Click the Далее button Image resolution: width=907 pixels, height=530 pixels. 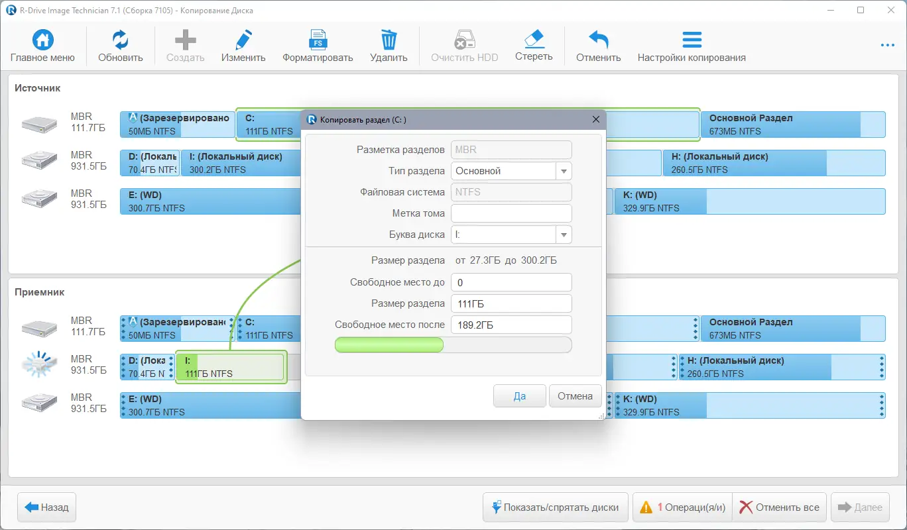[x=860, y=507]
